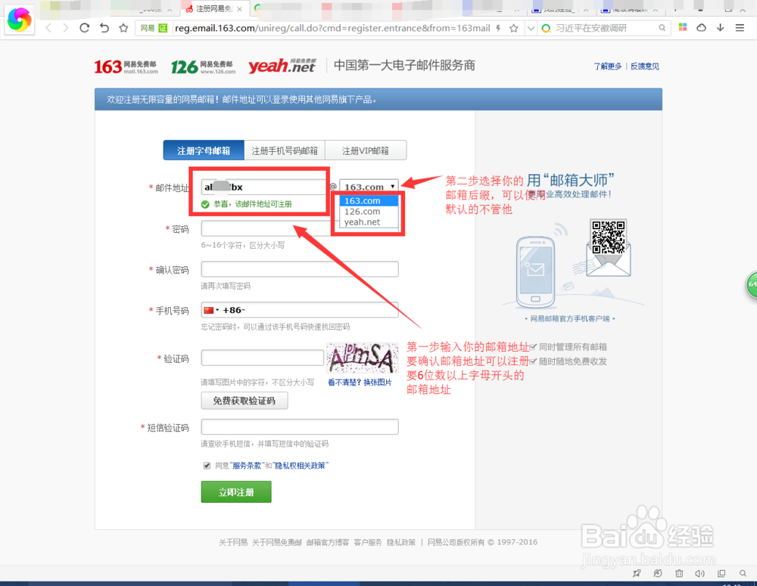The image size is (757, 586).
Task: Select 163.com from domain list
Action: click(369, 200)
